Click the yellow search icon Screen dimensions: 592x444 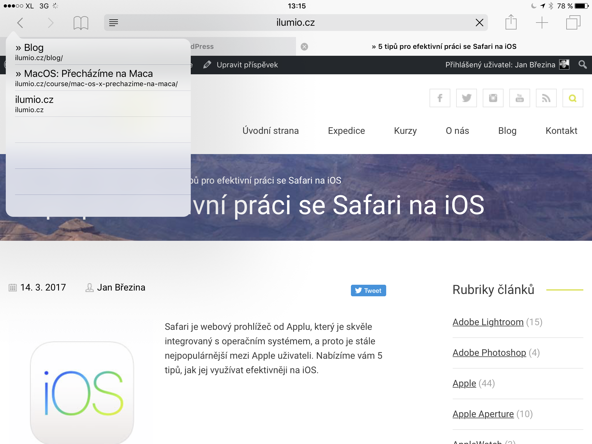coord(573,98)
